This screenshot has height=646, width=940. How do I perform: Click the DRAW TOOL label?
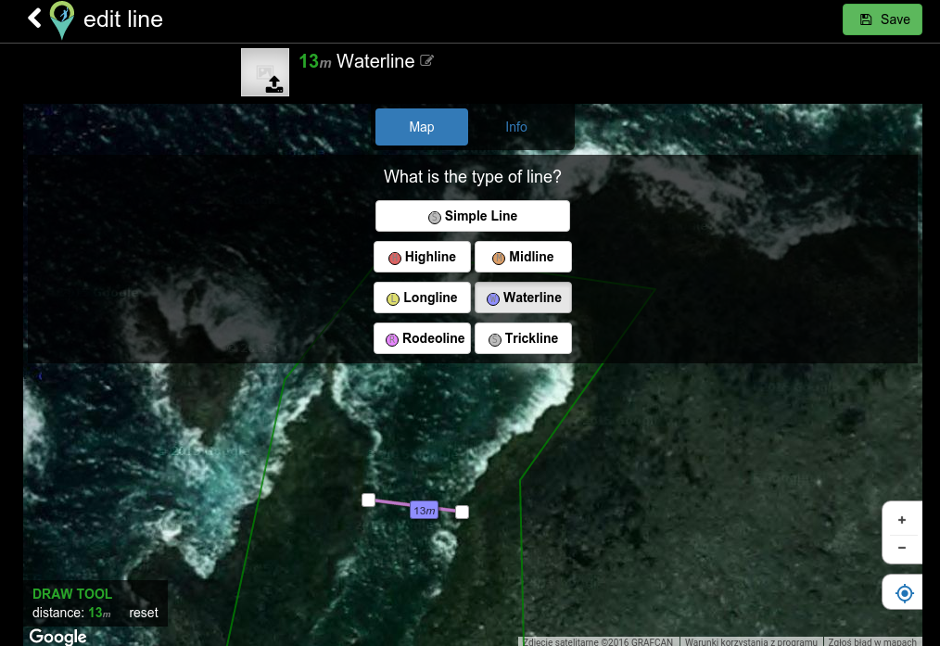[x=72, y=594]
